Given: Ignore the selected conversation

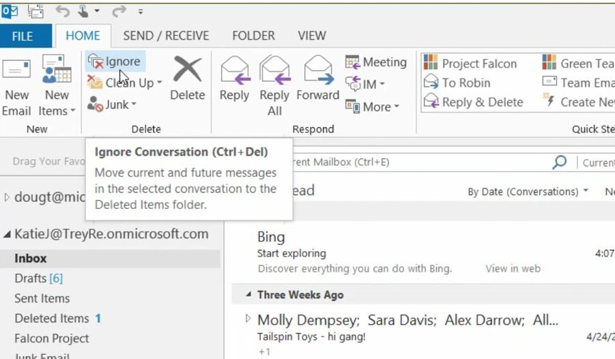Looking at the screenshot, I should click(115, 61).
